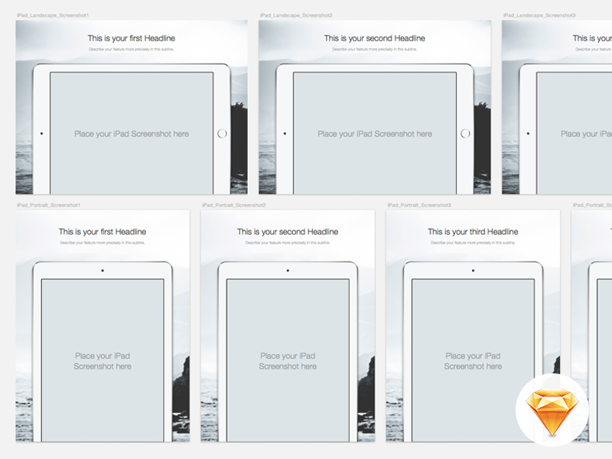The image size is (612, 459).
Task: Select the iPad_Portrait_Screenshot2 artboard label
Action: 233,205
